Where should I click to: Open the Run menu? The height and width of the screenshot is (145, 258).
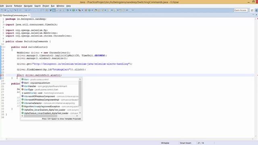53,6
